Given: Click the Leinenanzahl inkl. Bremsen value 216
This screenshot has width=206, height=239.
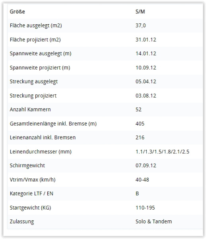Looking at the screenshot, I should click(140, 137).
